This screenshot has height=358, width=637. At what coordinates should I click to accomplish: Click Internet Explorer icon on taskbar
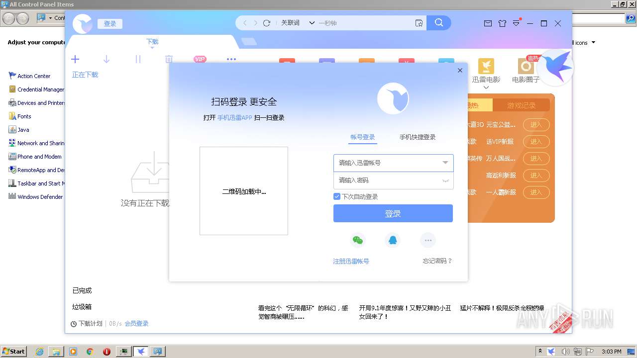tap(40, 352)
